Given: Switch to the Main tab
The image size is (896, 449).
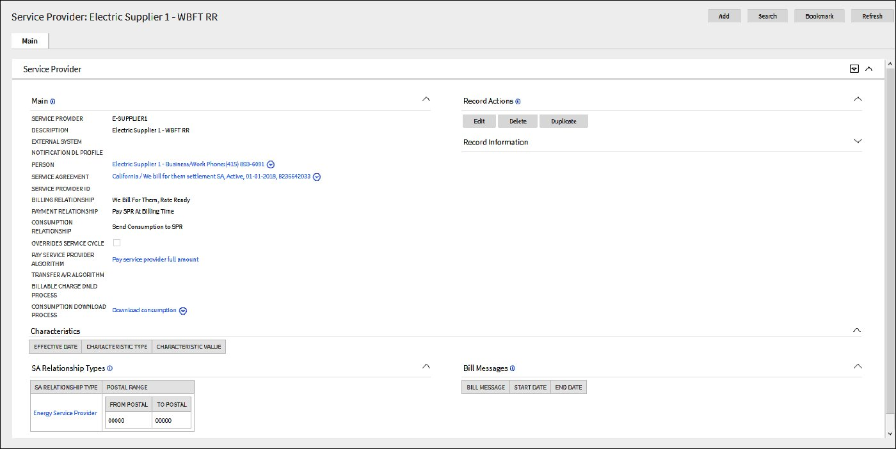Looking at the screenshot, I should pyautogui.click(x=29, y=40).
